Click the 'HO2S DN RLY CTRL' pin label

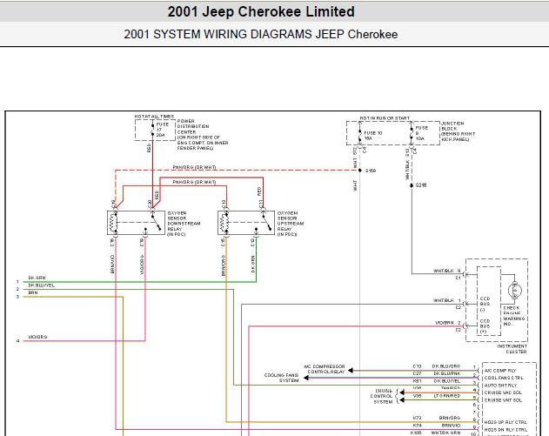click(x=505, y=430)
